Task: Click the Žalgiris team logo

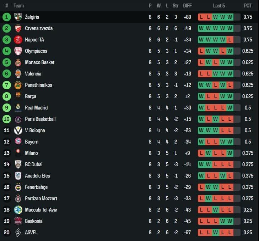Action: click(x=18, y=17)
